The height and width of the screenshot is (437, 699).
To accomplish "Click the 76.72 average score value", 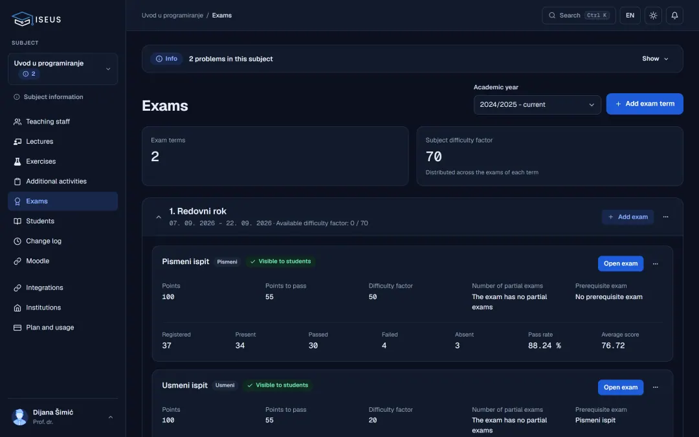I will tap(613, 346).
